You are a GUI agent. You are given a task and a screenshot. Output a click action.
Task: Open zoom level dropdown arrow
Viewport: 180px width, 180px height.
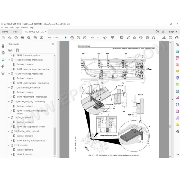point(98,38)
